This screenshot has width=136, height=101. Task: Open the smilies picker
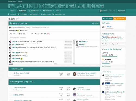[39, 33]
